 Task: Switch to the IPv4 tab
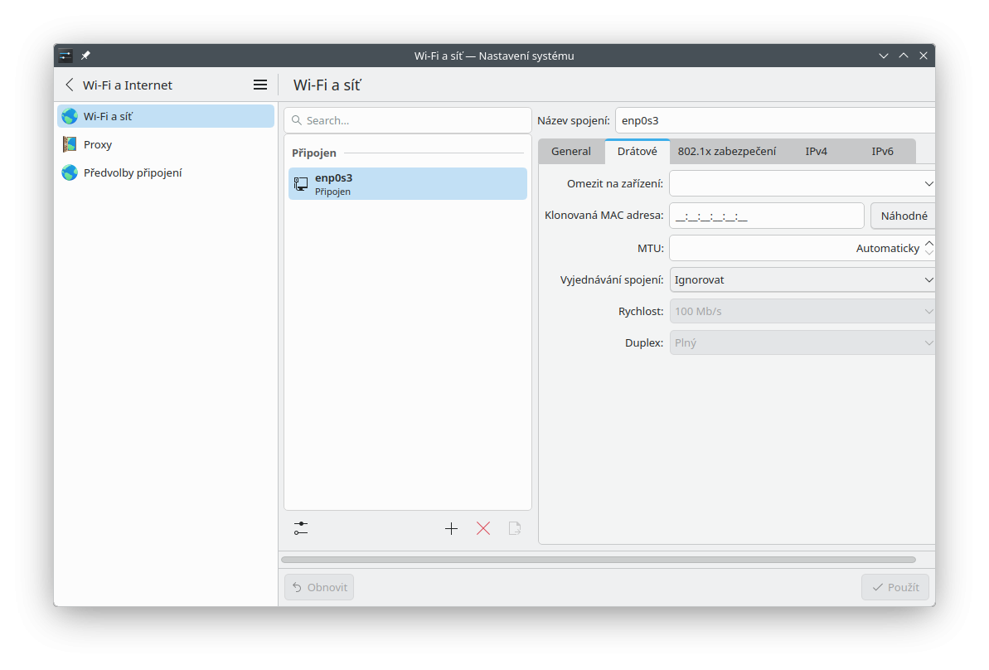817,152
